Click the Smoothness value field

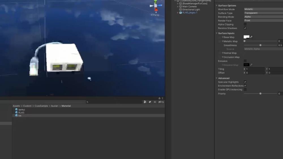[280, 45]
